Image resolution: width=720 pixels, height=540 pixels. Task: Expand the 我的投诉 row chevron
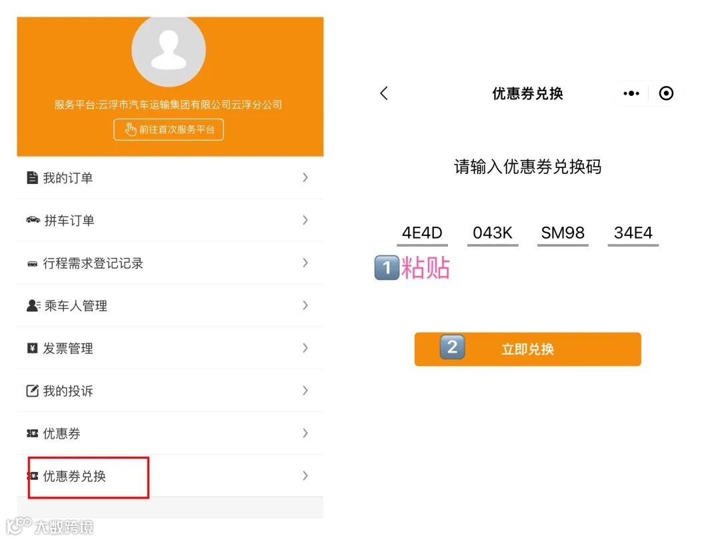(305, 391)
